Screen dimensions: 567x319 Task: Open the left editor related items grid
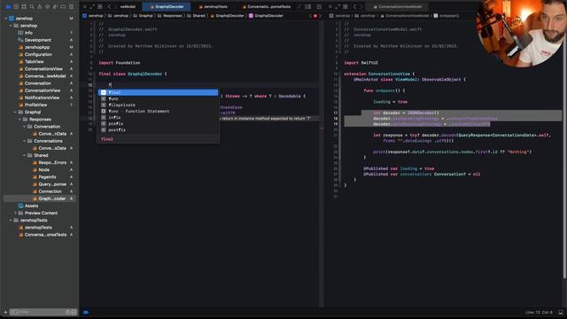point(100,6)
